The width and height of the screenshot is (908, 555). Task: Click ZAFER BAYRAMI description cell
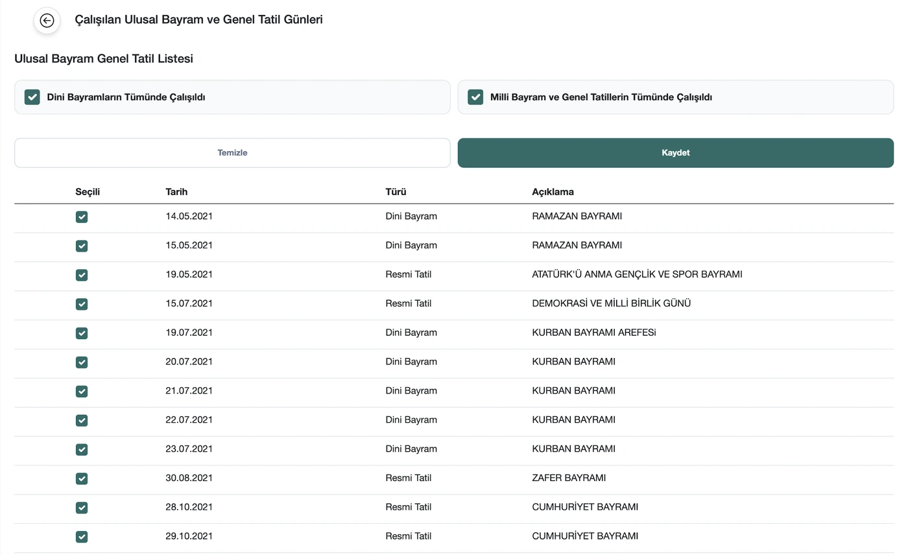(569, 478)
